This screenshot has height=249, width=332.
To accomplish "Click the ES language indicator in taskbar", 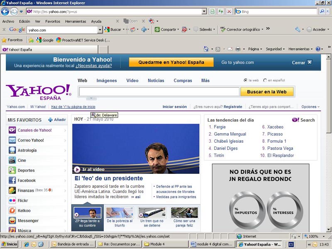I will [x=291, y=244].
